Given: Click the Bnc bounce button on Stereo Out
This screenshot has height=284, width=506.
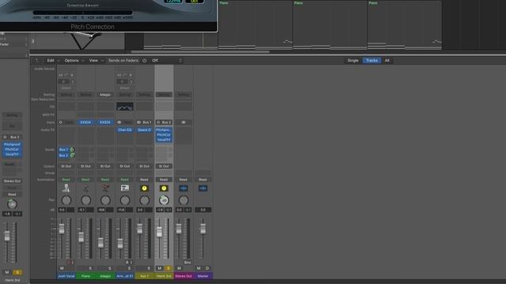Looking at the screenshot, I should (187, 263).
